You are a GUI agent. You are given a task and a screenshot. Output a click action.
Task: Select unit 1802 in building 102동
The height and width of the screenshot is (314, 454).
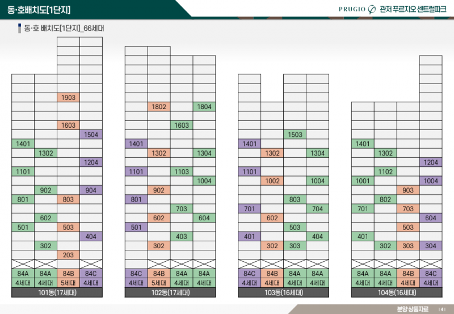pos(159,107)
